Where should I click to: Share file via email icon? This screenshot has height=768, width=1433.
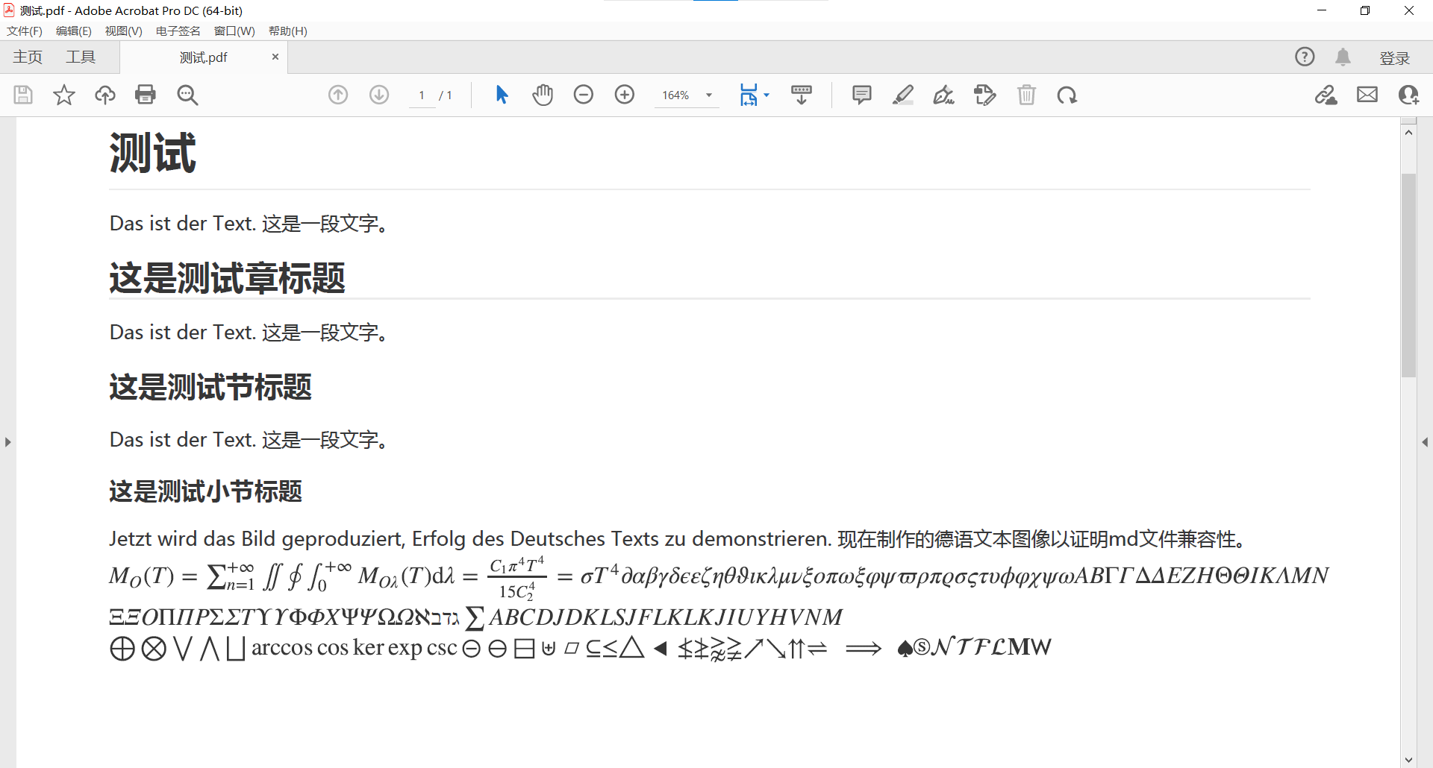[1367, 95]
